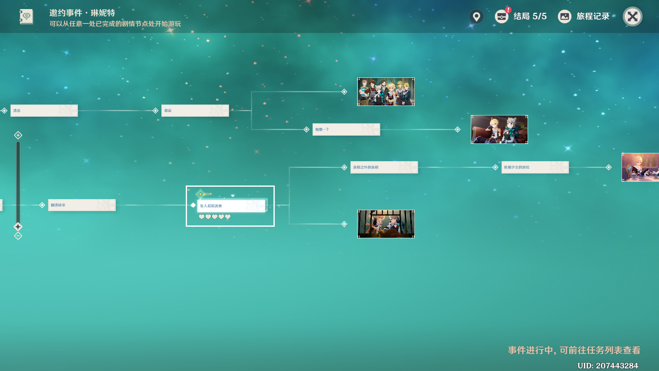
Task: Click the 事件进行中 status message
Action: (x=574, y=350)
